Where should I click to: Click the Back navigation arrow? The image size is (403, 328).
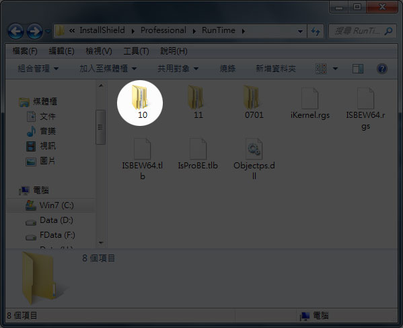[x=15, y=32]
